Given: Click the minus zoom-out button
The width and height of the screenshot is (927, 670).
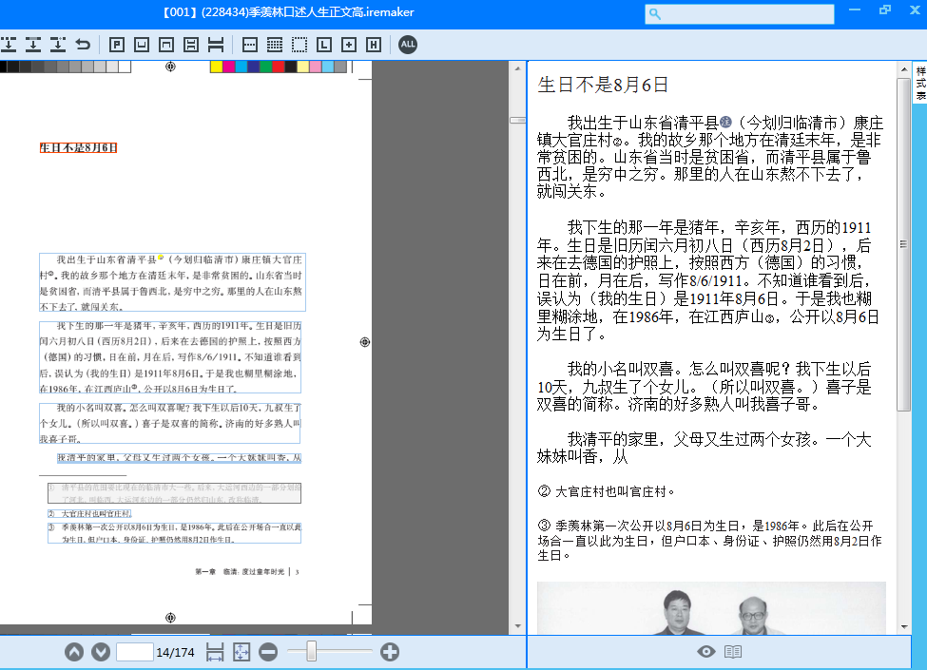Looking at the screenshot, I should click(268, 652).
